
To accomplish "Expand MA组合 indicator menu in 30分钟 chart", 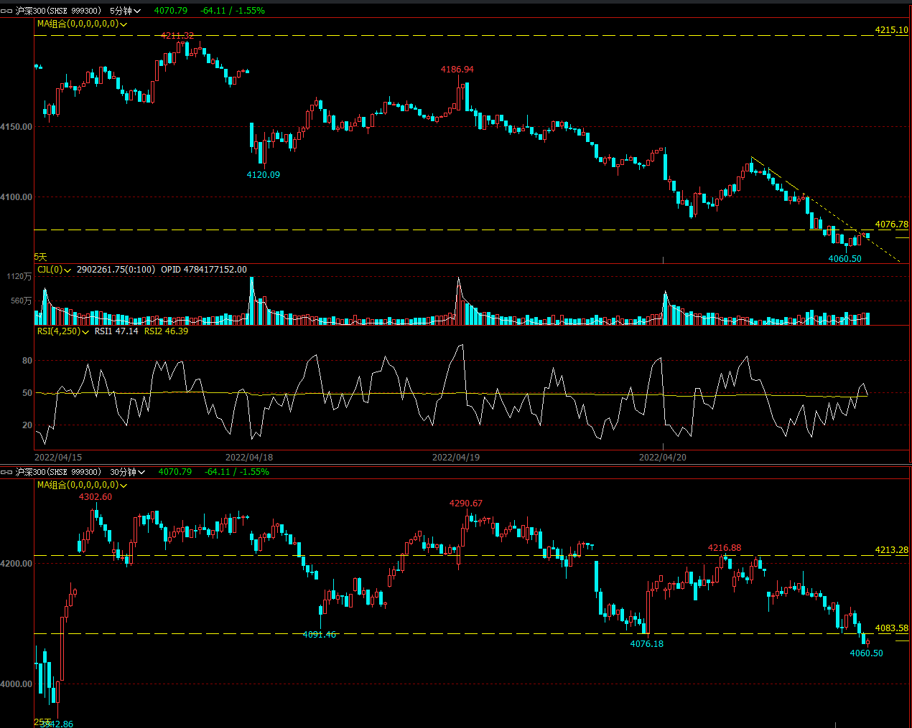I will tap(124, 486).
